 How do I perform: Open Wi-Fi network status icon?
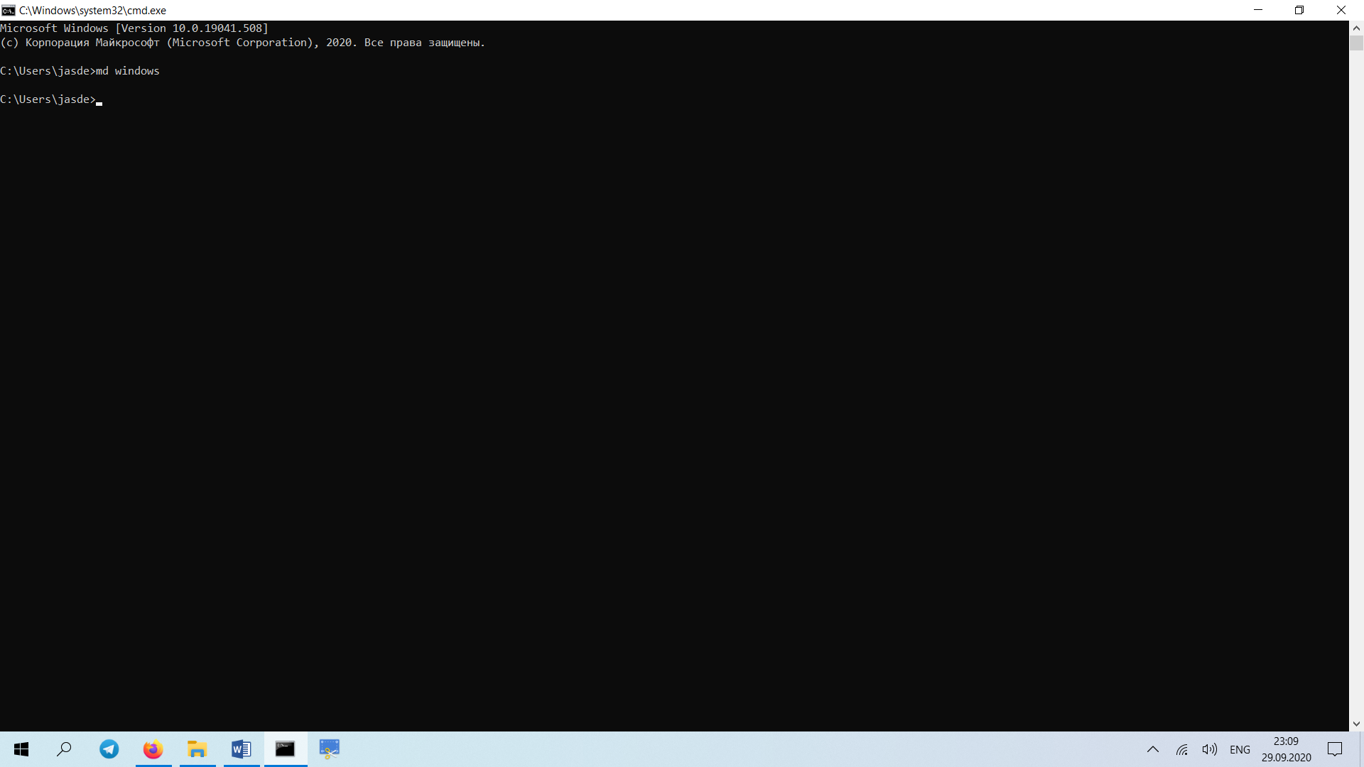point(1182,749)
